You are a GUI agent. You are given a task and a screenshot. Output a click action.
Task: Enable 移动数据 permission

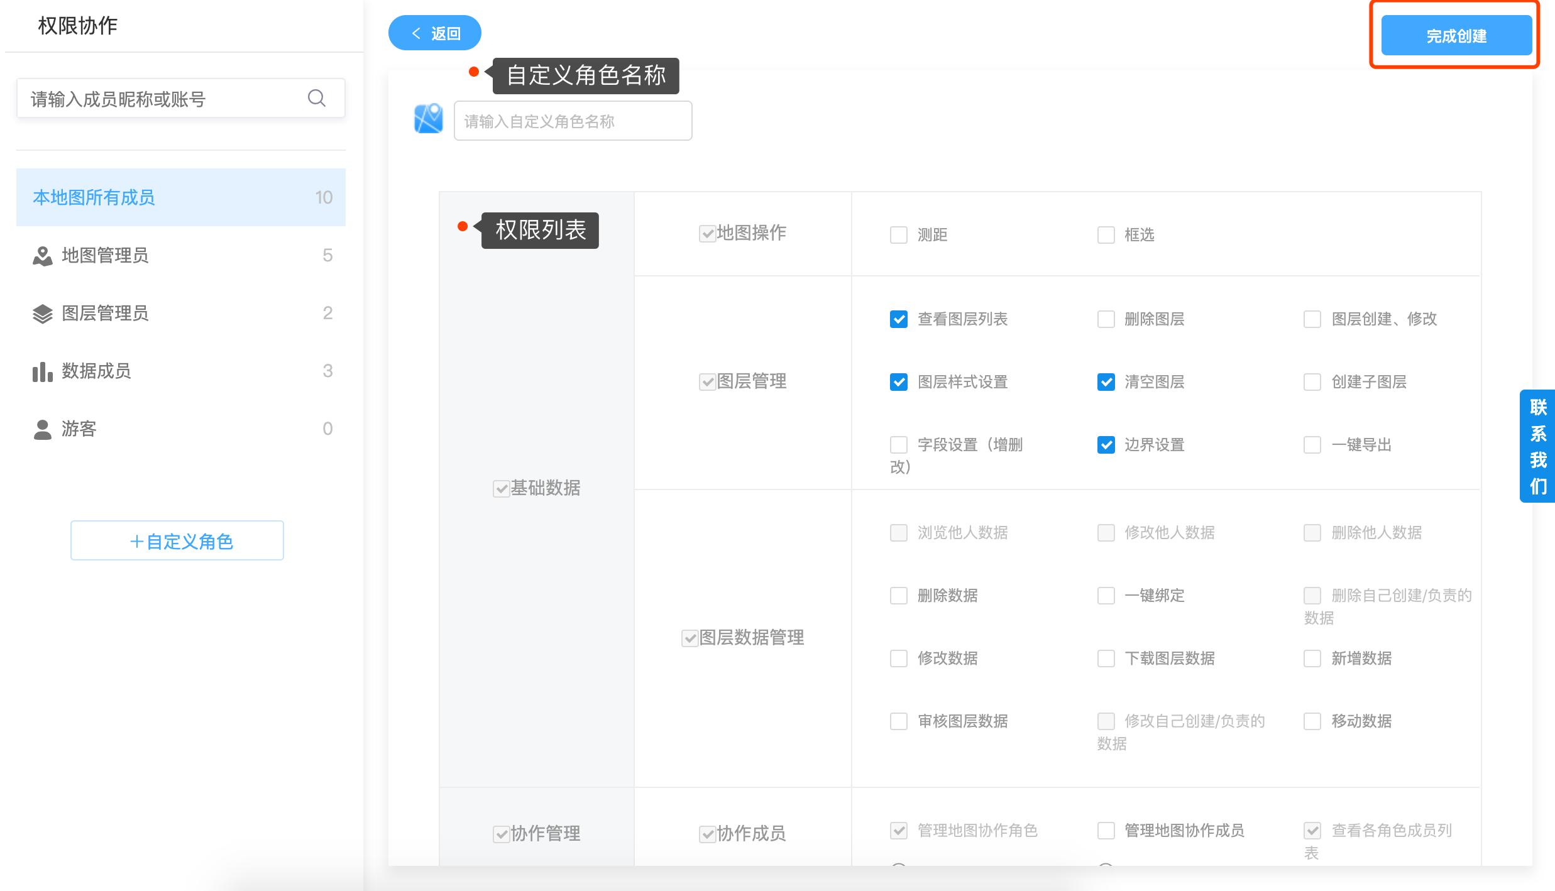(1312, 721)
